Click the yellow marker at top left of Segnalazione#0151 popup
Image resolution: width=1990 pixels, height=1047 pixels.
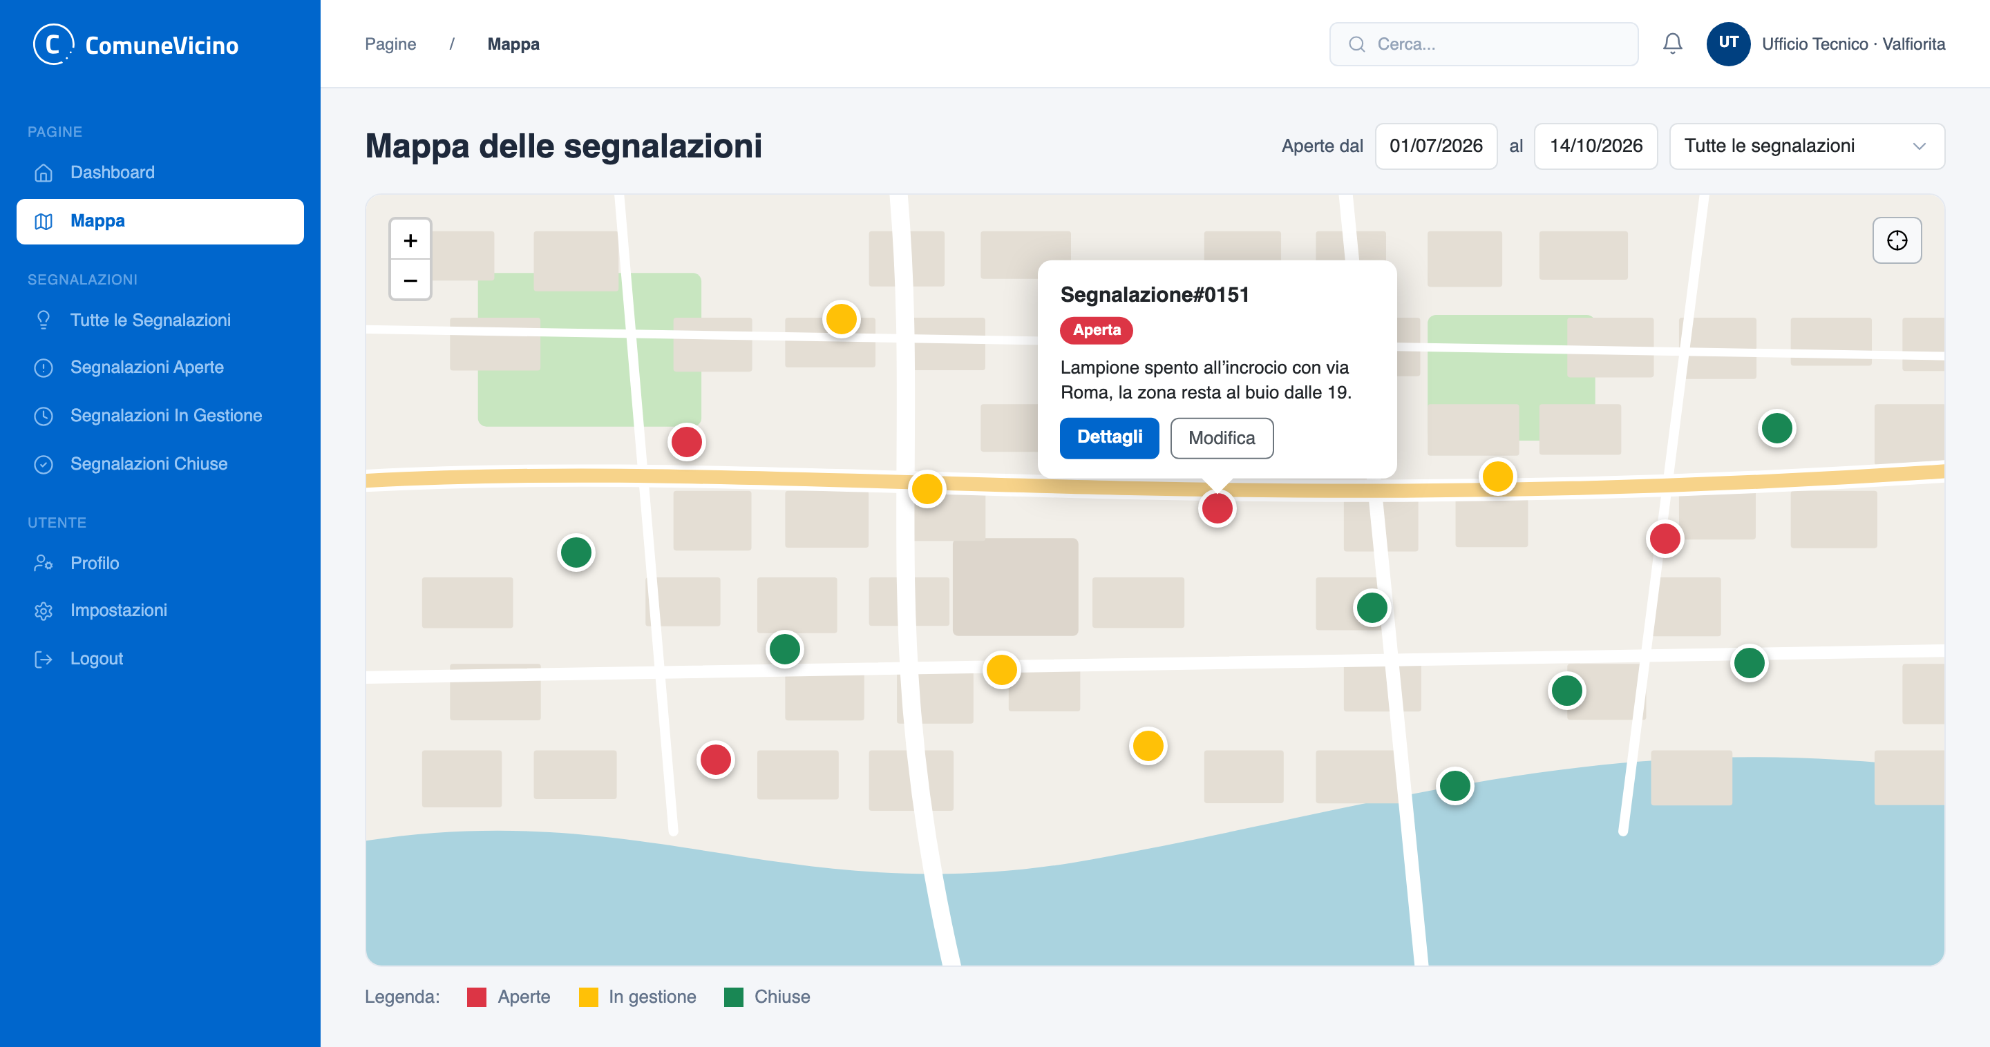840,319
